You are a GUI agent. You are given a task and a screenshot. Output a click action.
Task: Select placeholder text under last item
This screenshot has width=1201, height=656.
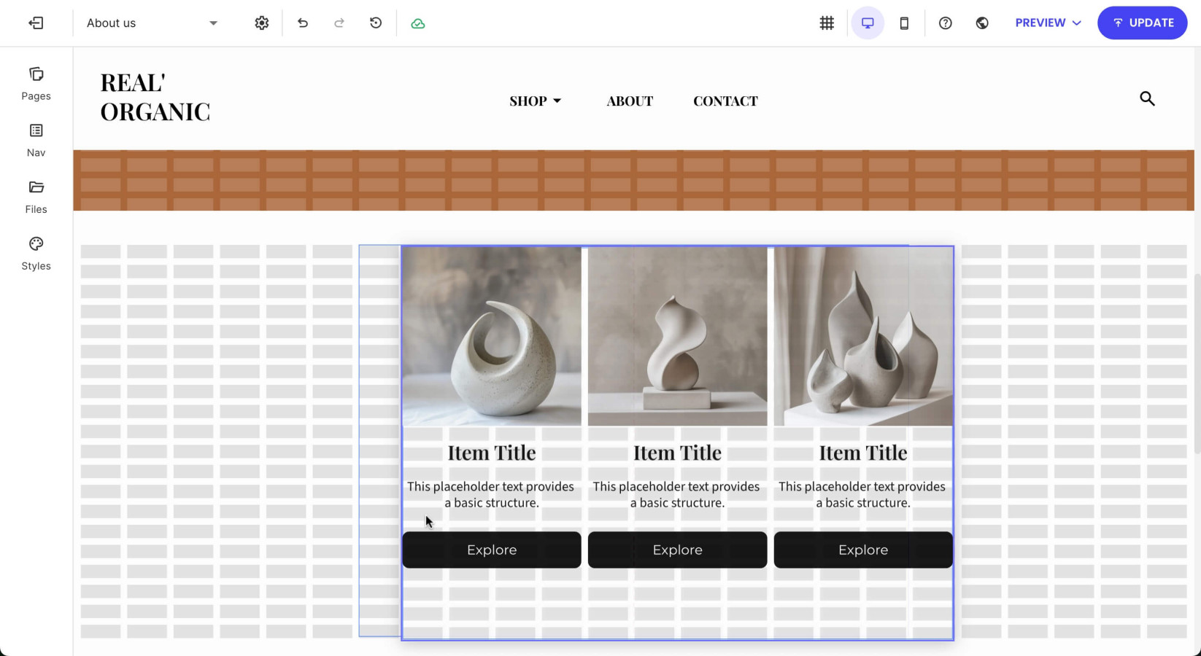[x=862, y=494]
